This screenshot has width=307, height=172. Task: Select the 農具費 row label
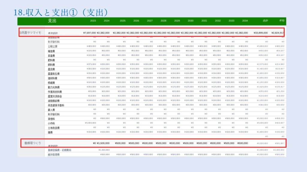tap(52, 69)
